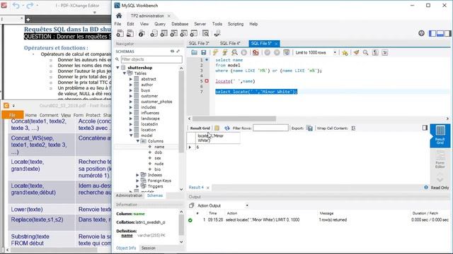Viewport: 453px width, 254px height.
Task: Open the Scripting menu
Action: pyautogui.click(x=236, y=24)
